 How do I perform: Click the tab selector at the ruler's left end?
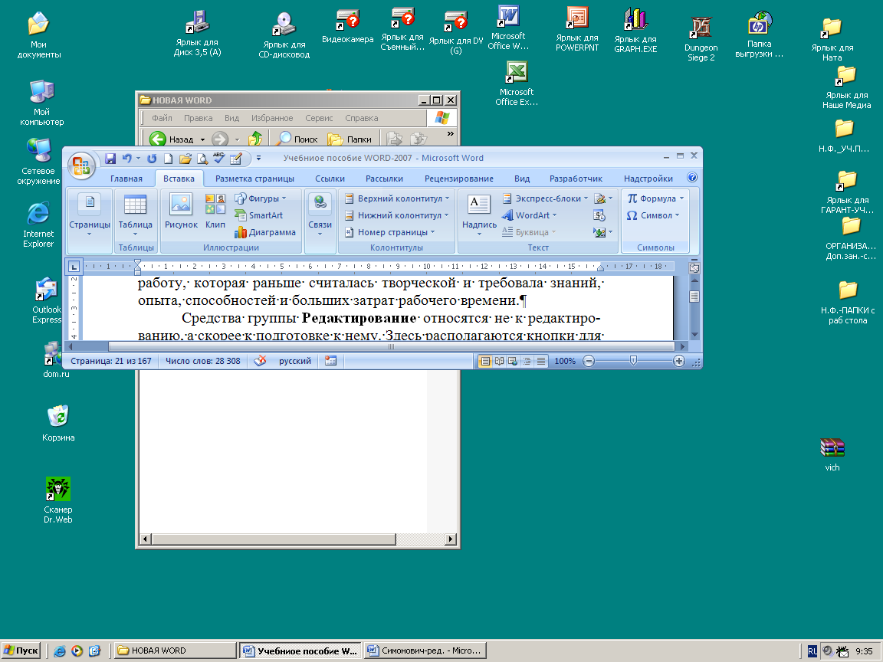74,267
